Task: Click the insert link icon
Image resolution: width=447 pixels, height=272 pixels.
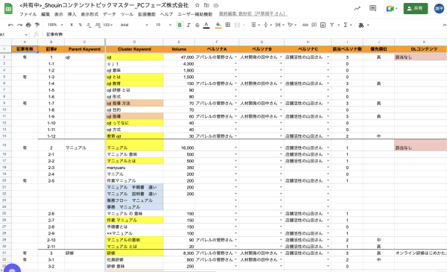Action: pos(305,25)
